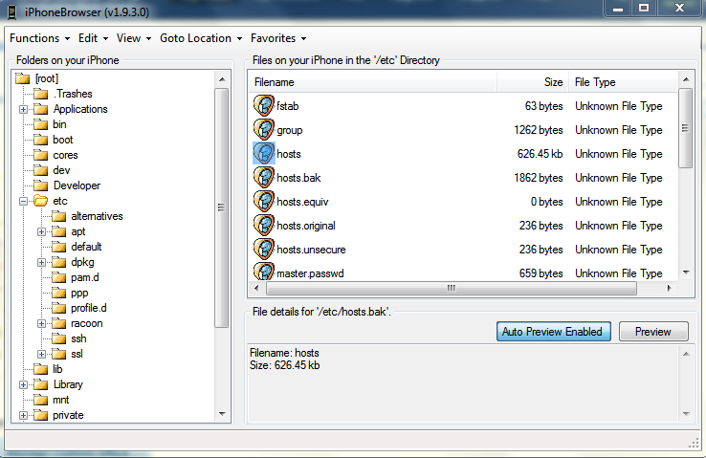The height and width of the screenshot is (458, 706).
Task: Sort files by the Filename column header
Action: point(373,82)
